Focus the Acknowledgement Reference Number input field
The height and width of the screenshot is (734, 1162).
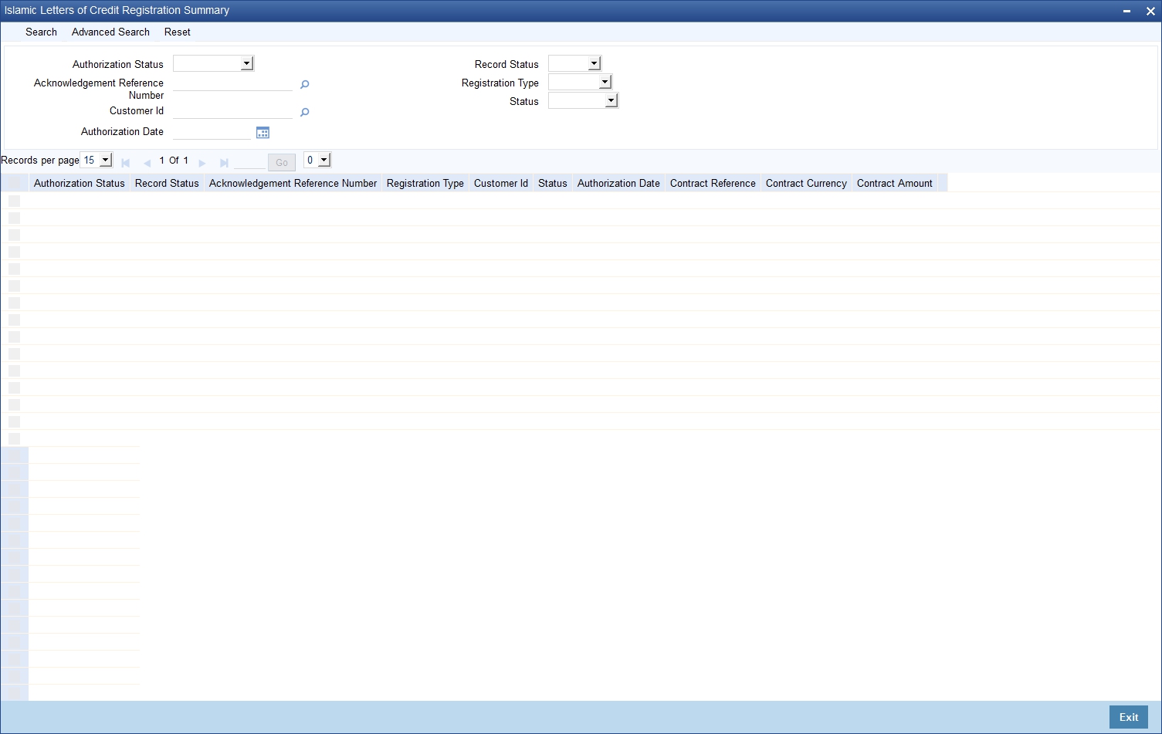coord(232,83)
